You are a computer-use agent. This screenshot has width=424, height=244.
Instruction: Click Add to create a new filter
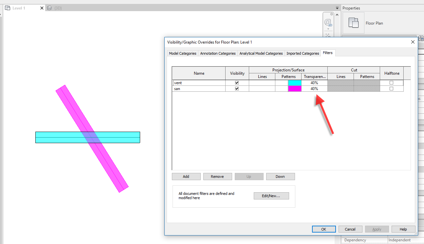click(x=186, y=176)
